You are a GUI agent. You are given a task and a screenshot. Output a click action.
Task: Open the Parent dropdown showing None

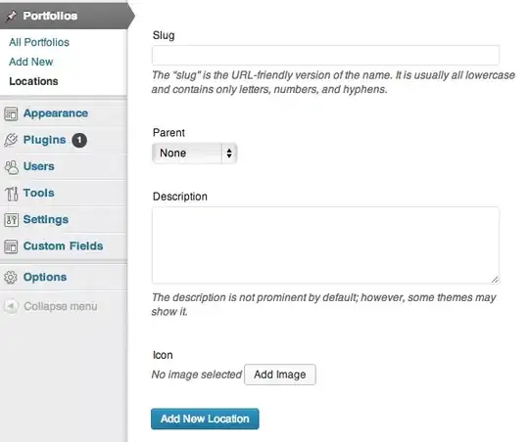194,154
